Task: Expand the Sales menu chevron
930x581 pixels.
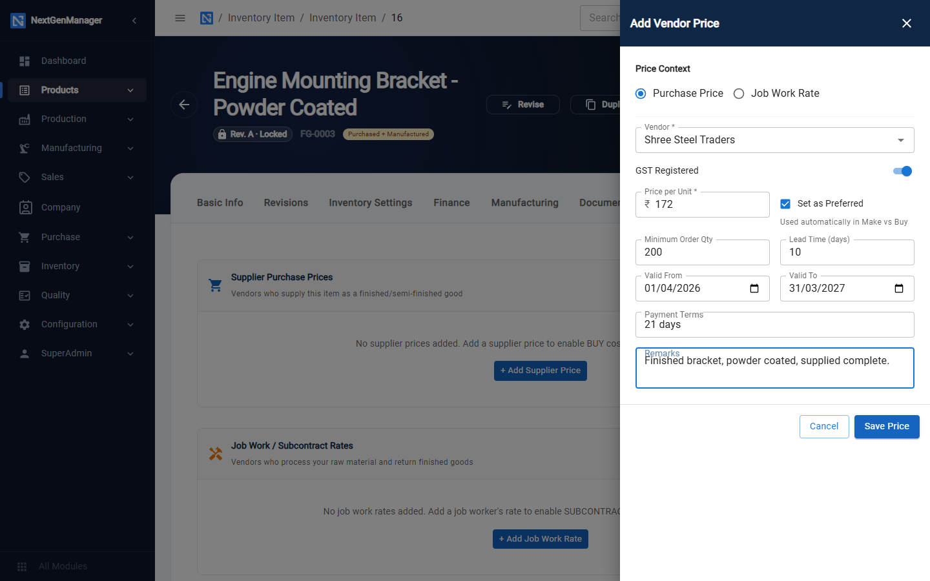Action: tap(130, 178)
